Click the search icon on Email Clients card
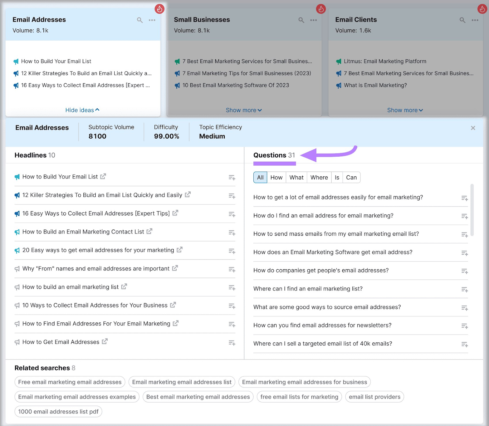The image size is (489, 426). (x=462, y=20)
